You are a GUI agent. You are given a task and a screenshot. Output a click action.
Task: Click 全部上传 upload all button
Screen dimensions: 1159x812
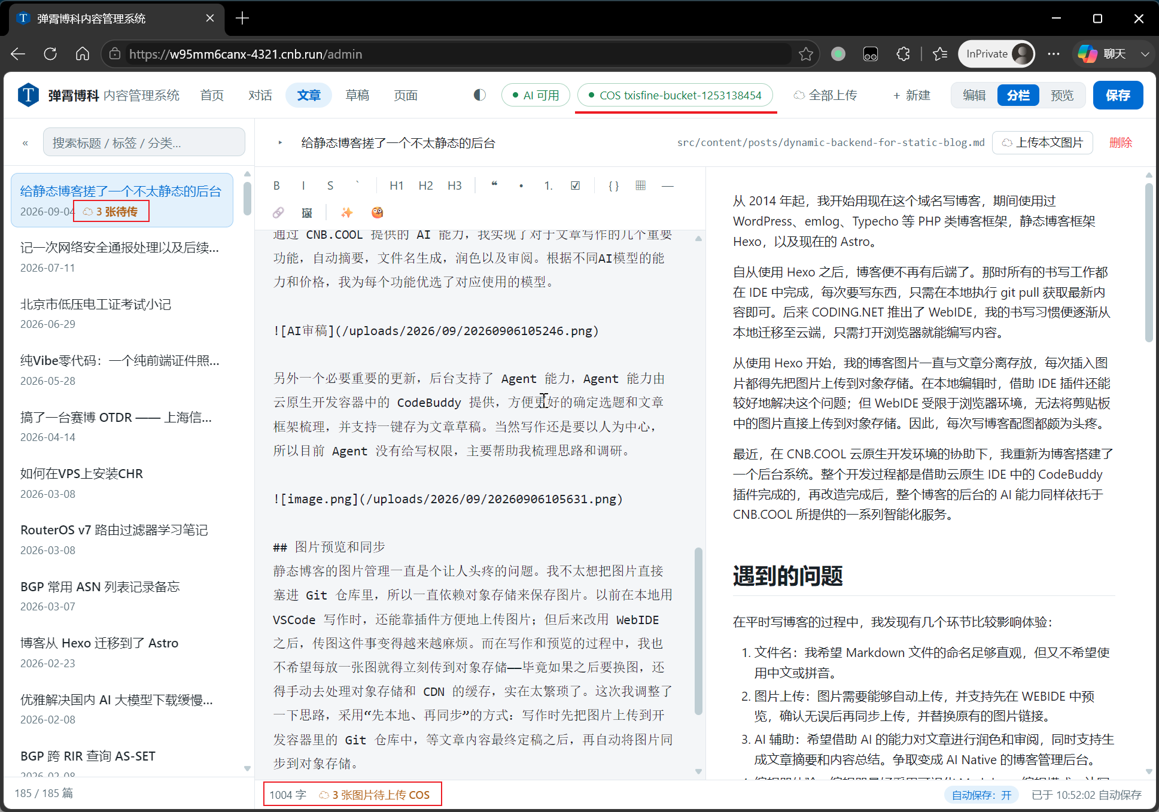click(825, 95)
